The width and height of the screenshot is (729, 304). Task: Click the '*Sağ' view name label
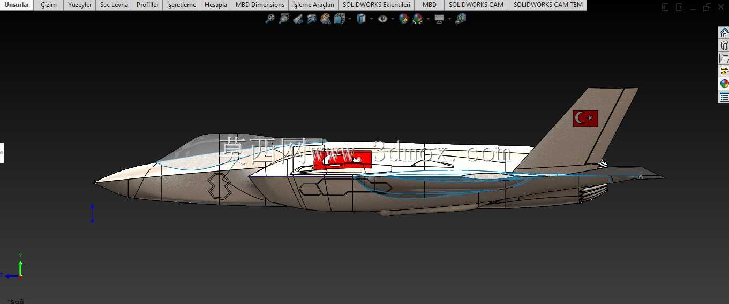[x=16, y=301]
